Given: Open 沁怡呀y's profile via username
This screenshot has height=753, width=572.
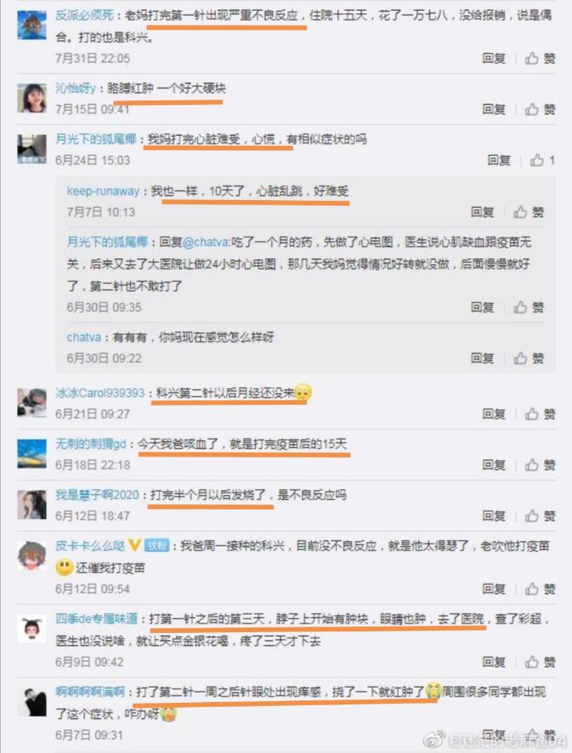Looking at the screenshot, I should point(75,89).
